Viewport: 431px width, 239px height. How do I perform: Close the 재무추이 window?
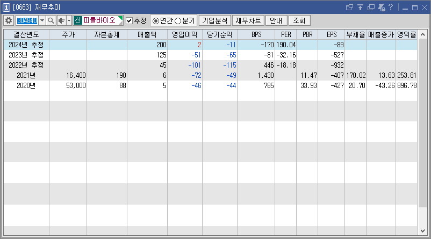click(425, 8)
